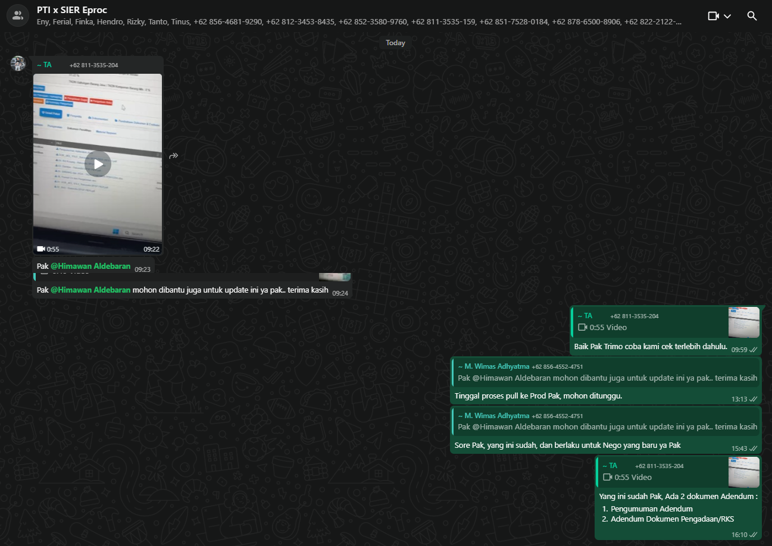
Task: Open group info via the group avatar icon
Action: [x=17, y=16]
